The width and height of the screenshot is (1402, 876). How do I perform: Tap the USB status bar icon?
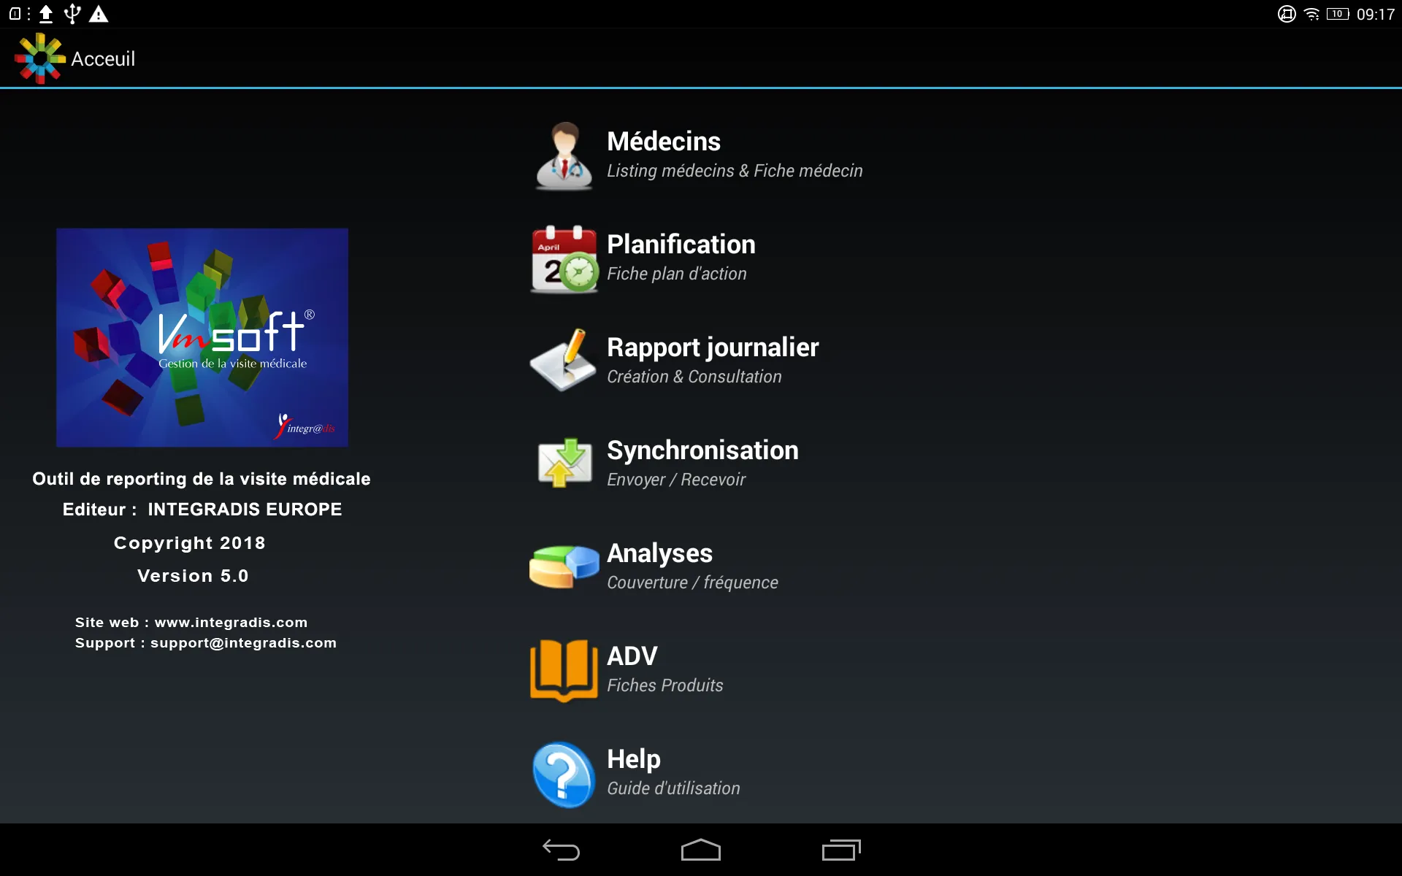coord(72,14)
